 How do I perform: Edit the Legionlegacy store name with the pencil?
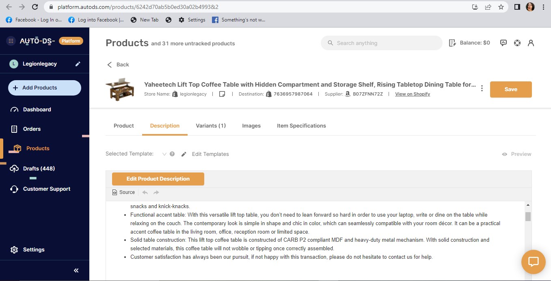point(78,64)
